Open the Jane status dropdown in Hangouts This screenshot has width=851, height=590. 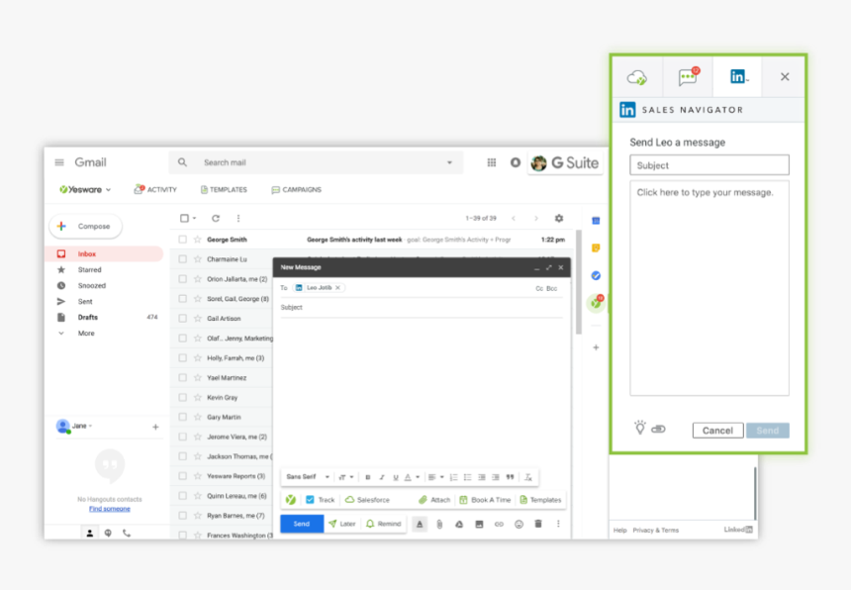(x=82, y=426)
